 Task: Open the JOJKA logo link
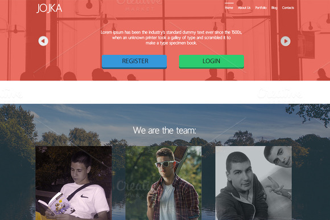point(49,9)
